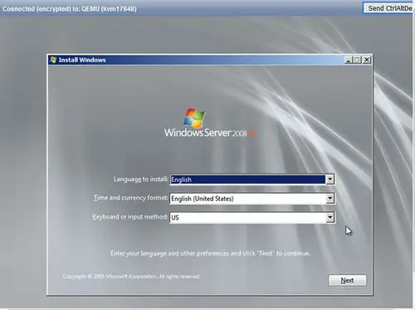Open the Language to install dropdown arrow
Viewport: 415px width, 310px height.
[330, 180]
